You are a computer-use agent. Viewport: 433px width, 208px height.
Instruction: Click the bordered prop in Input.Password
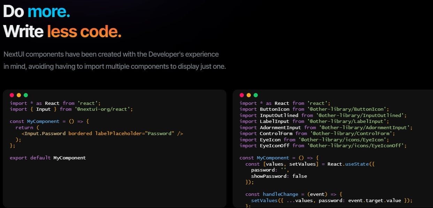click(81, 133)
